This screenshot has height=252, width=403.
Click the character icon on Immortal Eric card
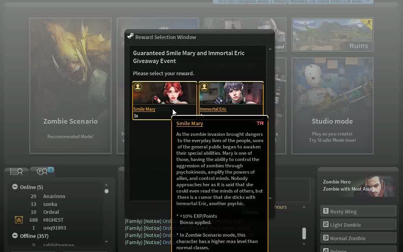(x=204, y=87)
